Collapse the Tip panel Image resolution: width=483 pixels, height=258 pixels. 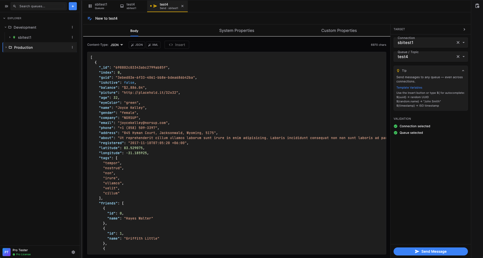[x=463, y=71]
